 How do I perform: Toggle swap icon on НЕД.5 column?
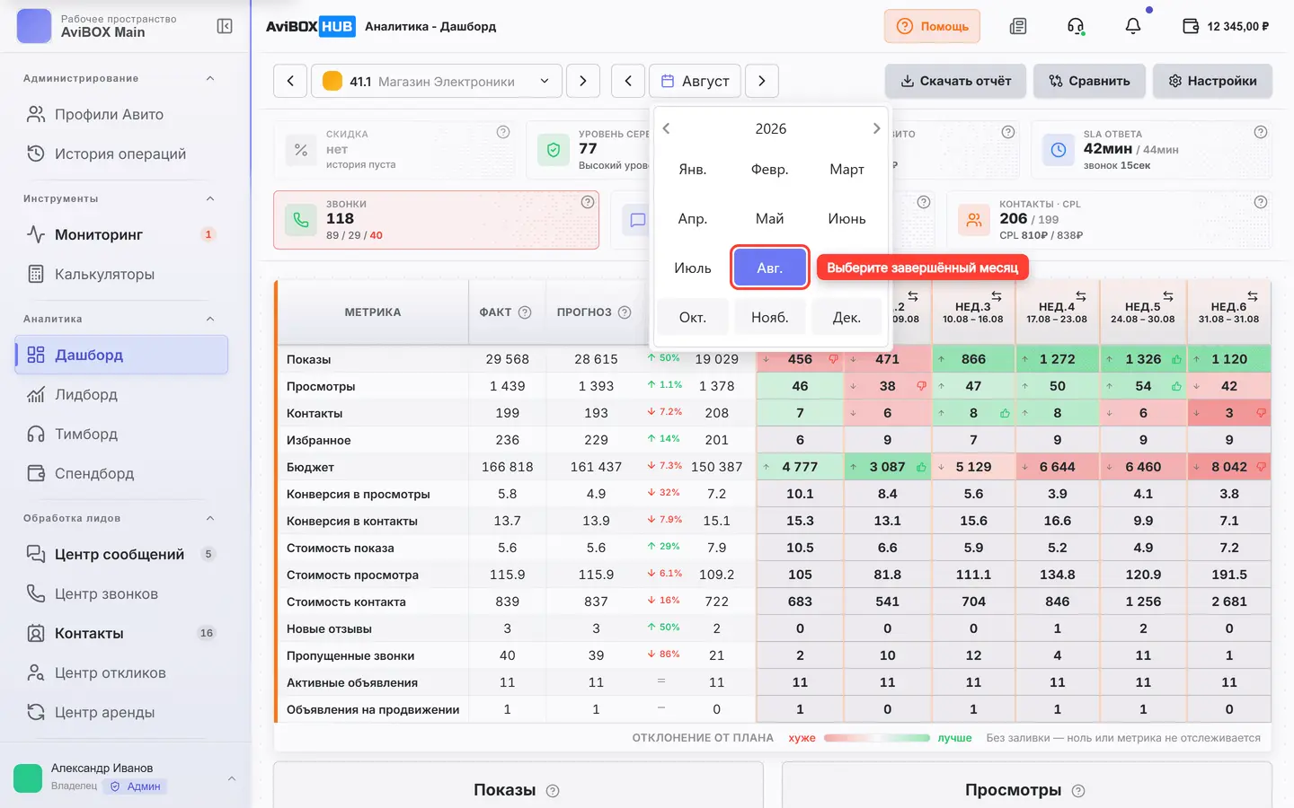[x=1168, y=295]
